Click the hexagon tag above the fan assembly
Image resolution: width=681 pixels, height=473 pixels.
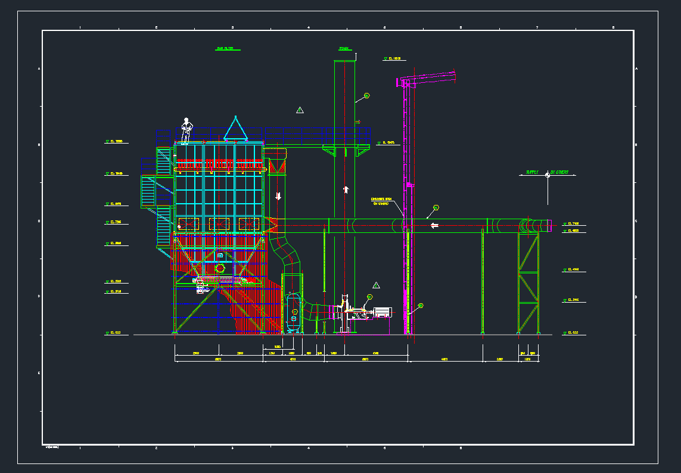(369, 297)
